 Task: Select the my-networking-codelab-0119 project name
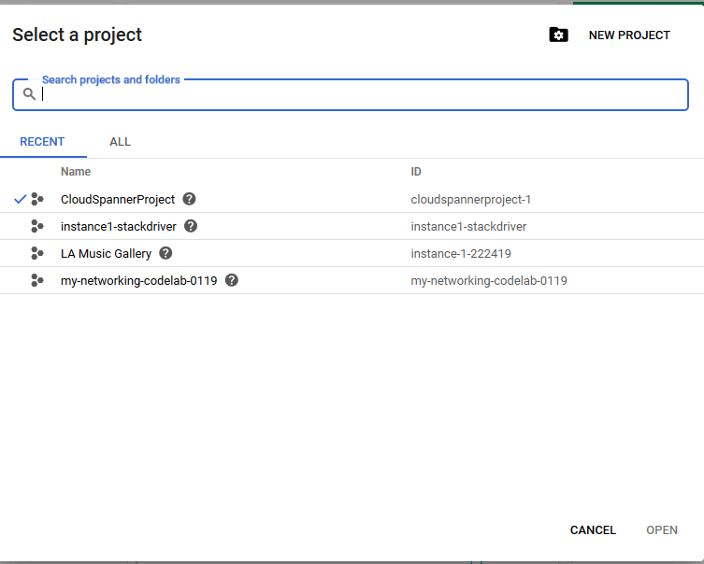[138, 281]
